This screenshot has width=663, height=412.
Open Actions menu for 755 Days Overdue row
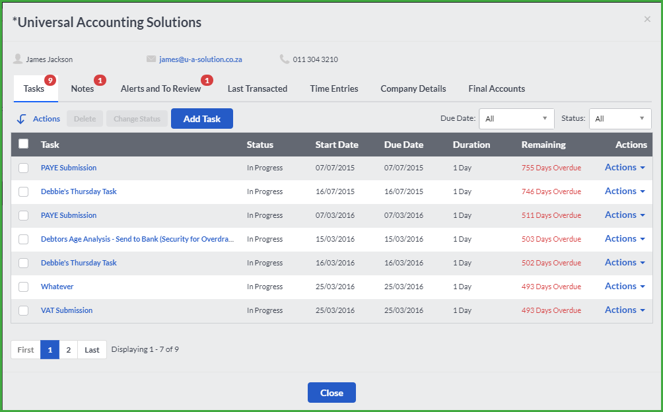tap(625, 167)
